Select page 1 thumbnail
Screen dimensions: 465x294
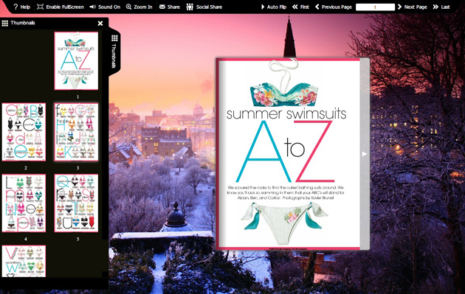coord(76,60)
